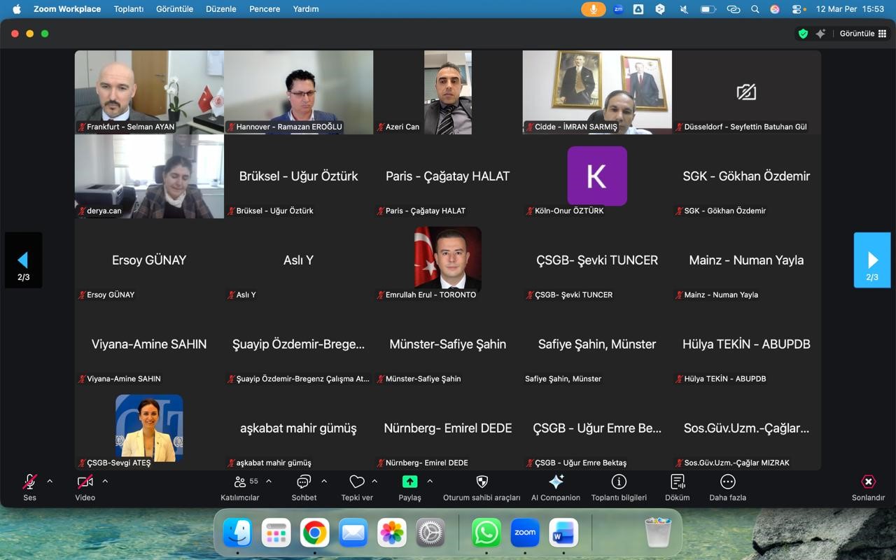Toggle camera with the Video button

pos(85,487)
